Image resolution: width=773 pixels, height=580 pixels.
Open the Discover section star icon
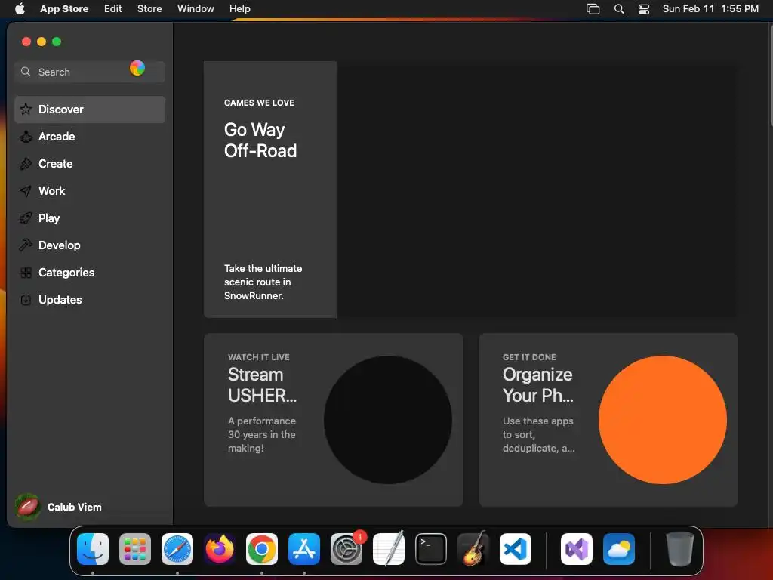[26, 109]
